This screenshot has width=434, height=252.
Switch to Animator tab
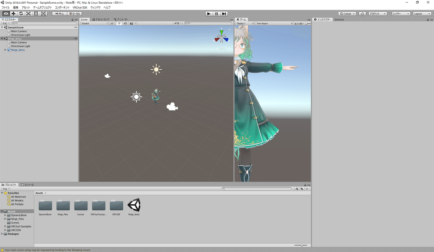tap(121, 19)
